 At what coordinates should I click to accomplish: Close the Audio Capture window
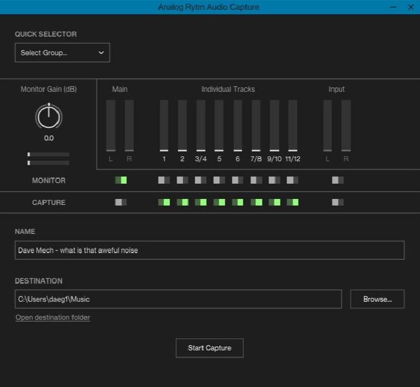click(x=411, y=7)
